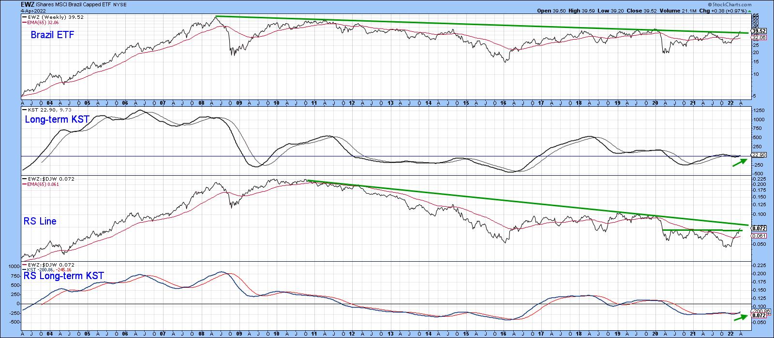The image size is (774, 338).
Task: Click year 18 on the bottom time axis
Action: click(x=580, y=334)
